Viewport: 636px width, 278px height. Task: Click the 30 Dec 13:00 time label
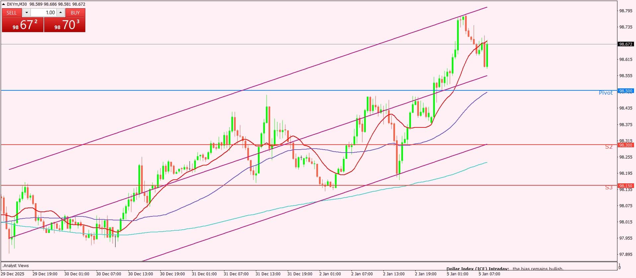[140, 274]
